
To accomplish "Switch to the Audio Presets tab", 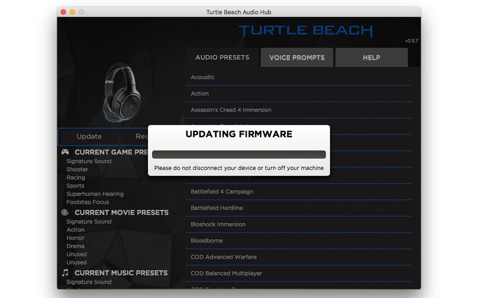I will (222, 57).
